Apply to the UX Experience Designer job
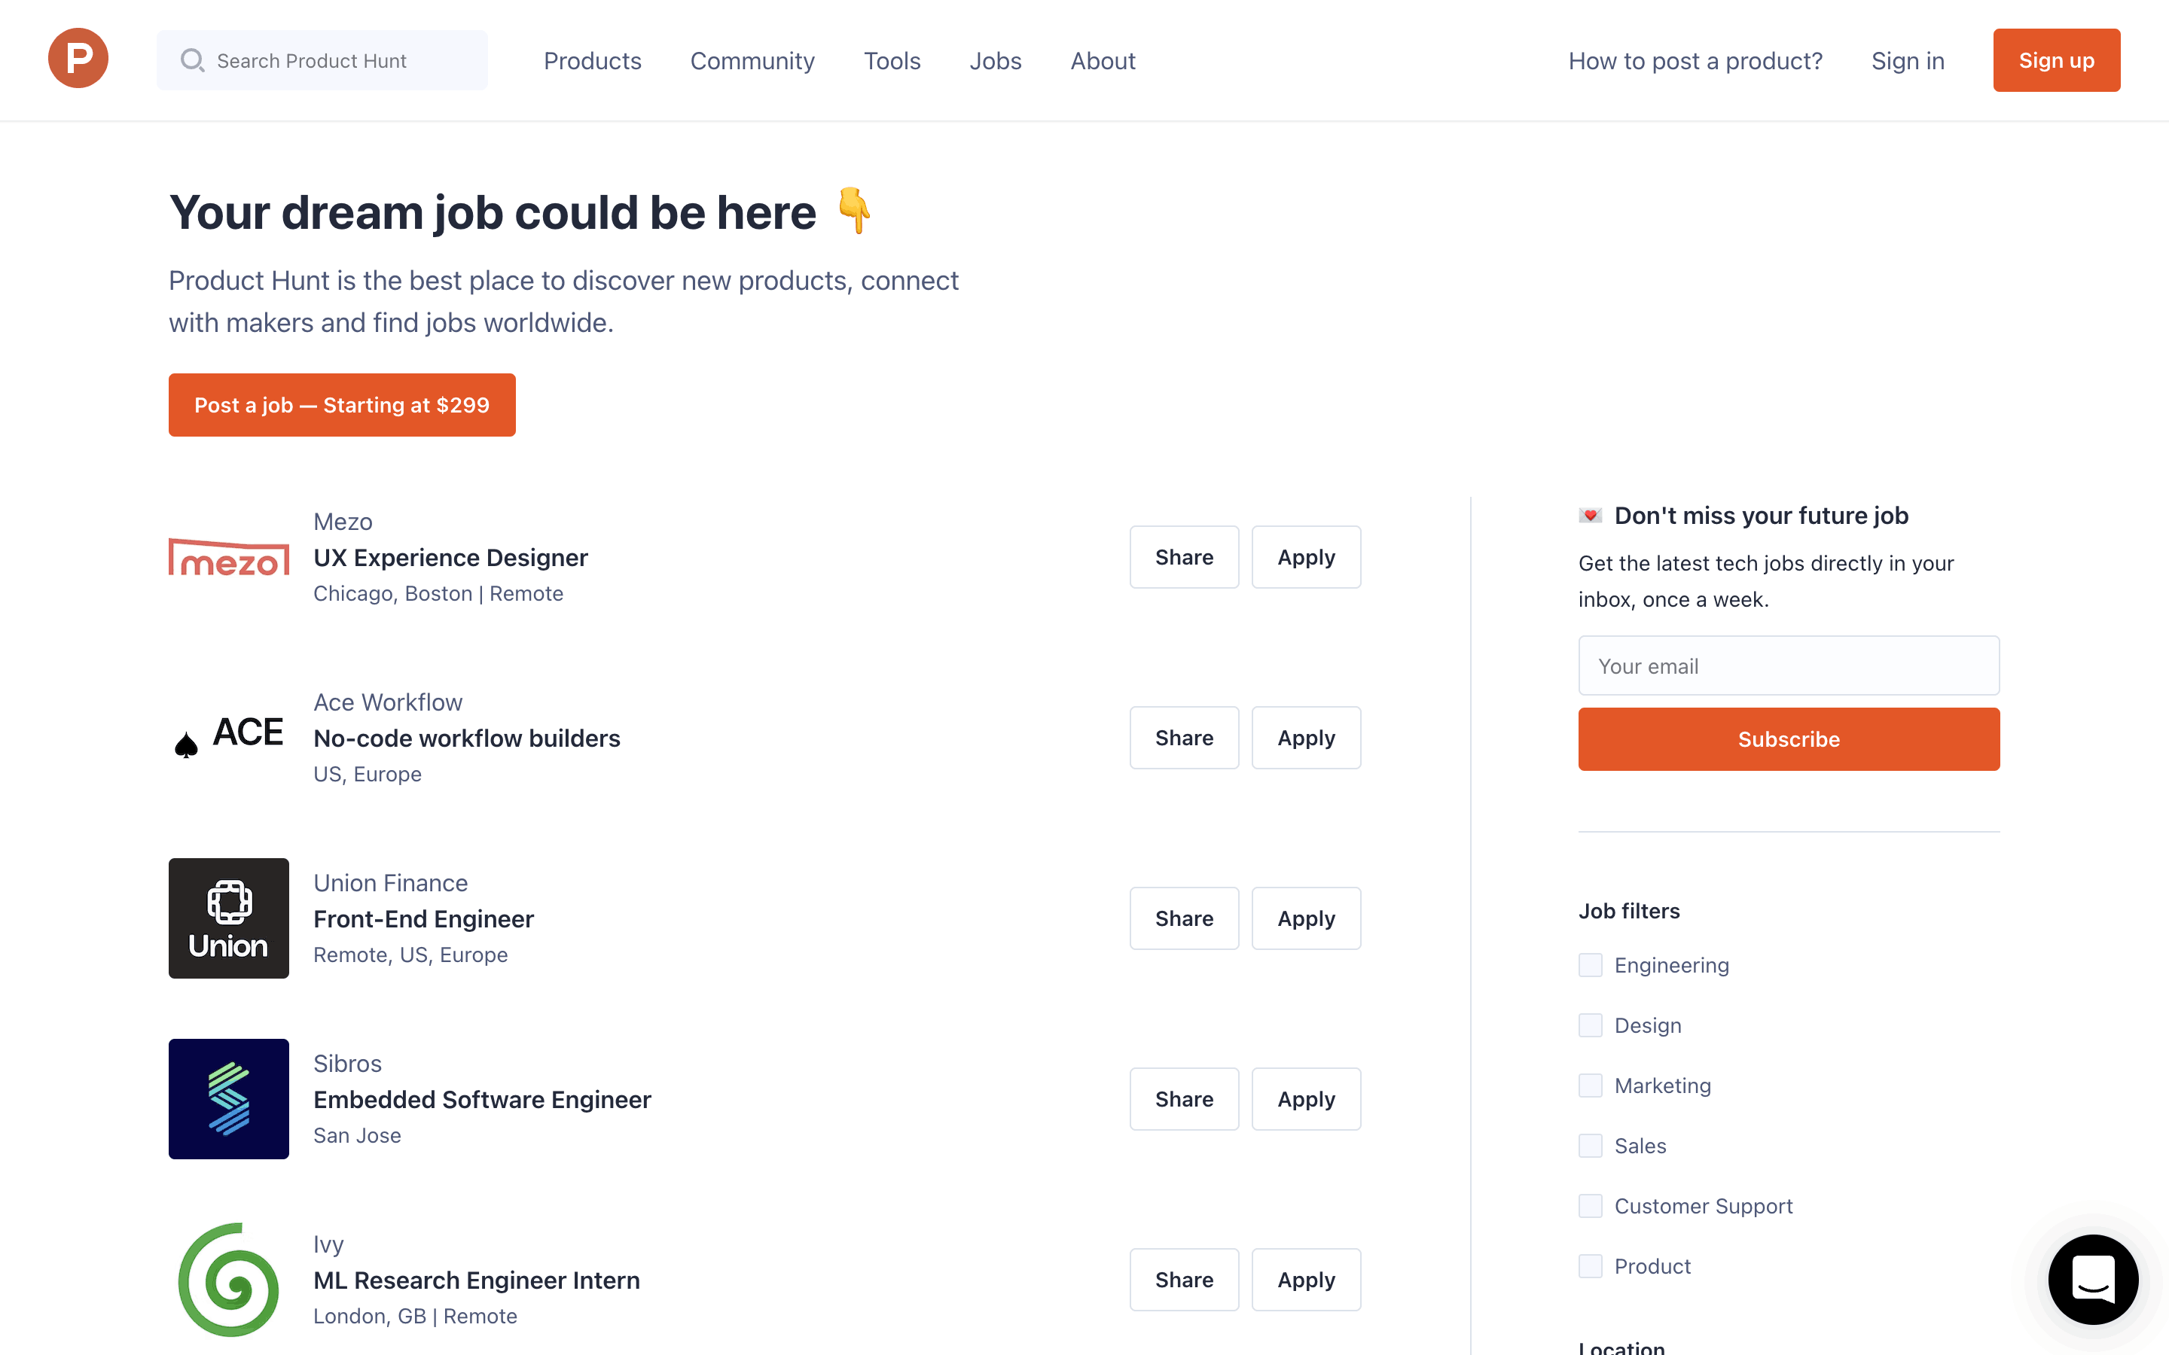 coord(1305,557)
